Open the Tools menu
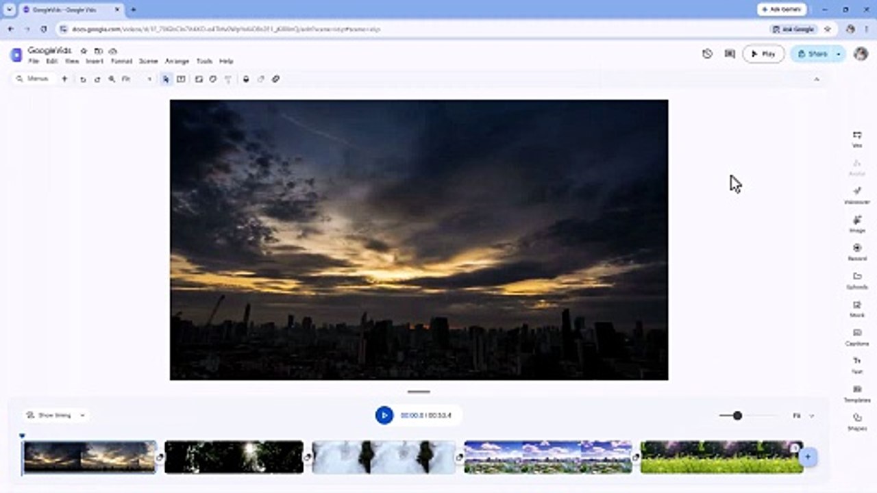877x493 pixels. coord(204,62)
